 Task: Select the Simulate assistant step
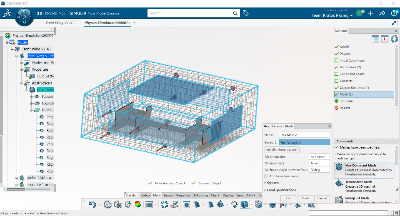pyautogui.click(x=346, y=101)
